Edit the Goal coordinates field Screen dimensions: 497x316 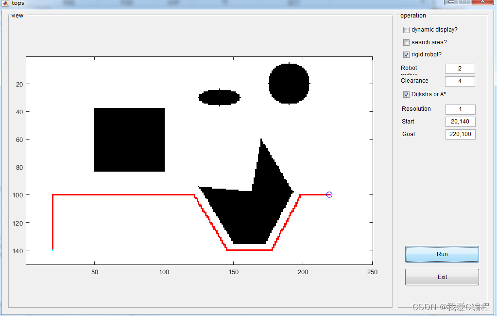point(460,134)
